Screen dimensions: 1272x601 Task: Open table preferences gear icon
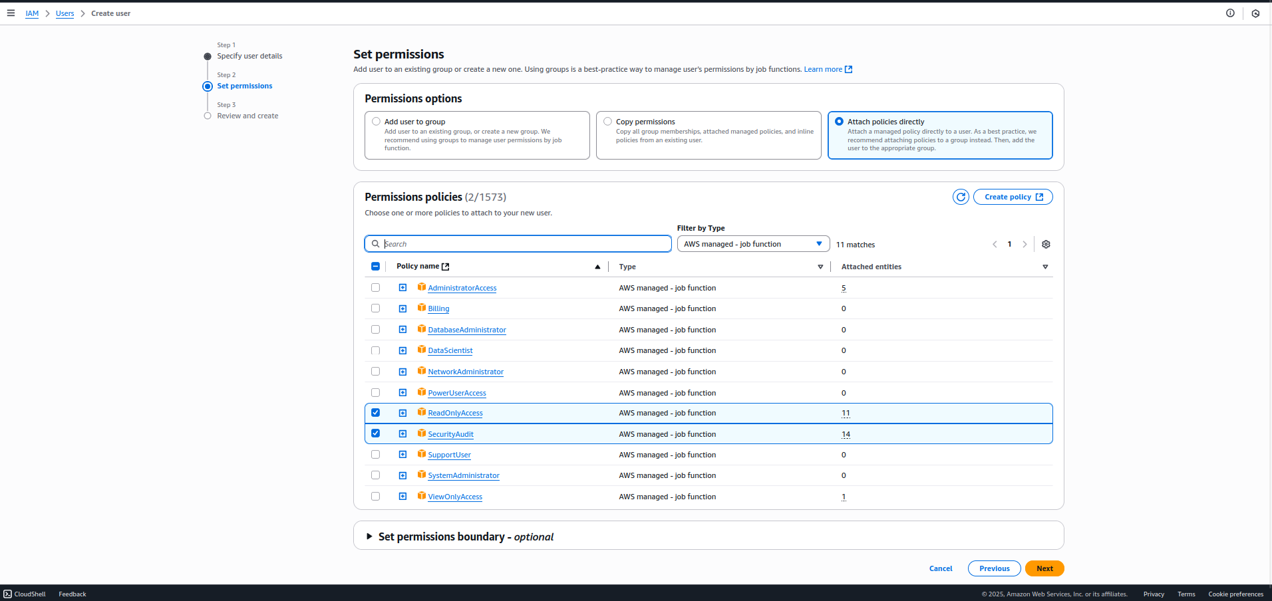coord(1046,245)
